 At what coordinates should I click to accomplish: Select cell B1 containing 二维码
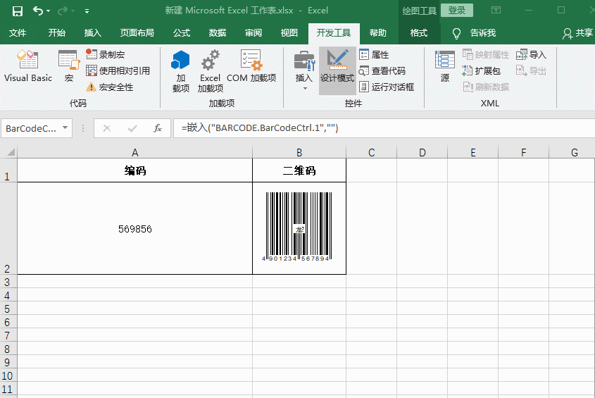299,170
